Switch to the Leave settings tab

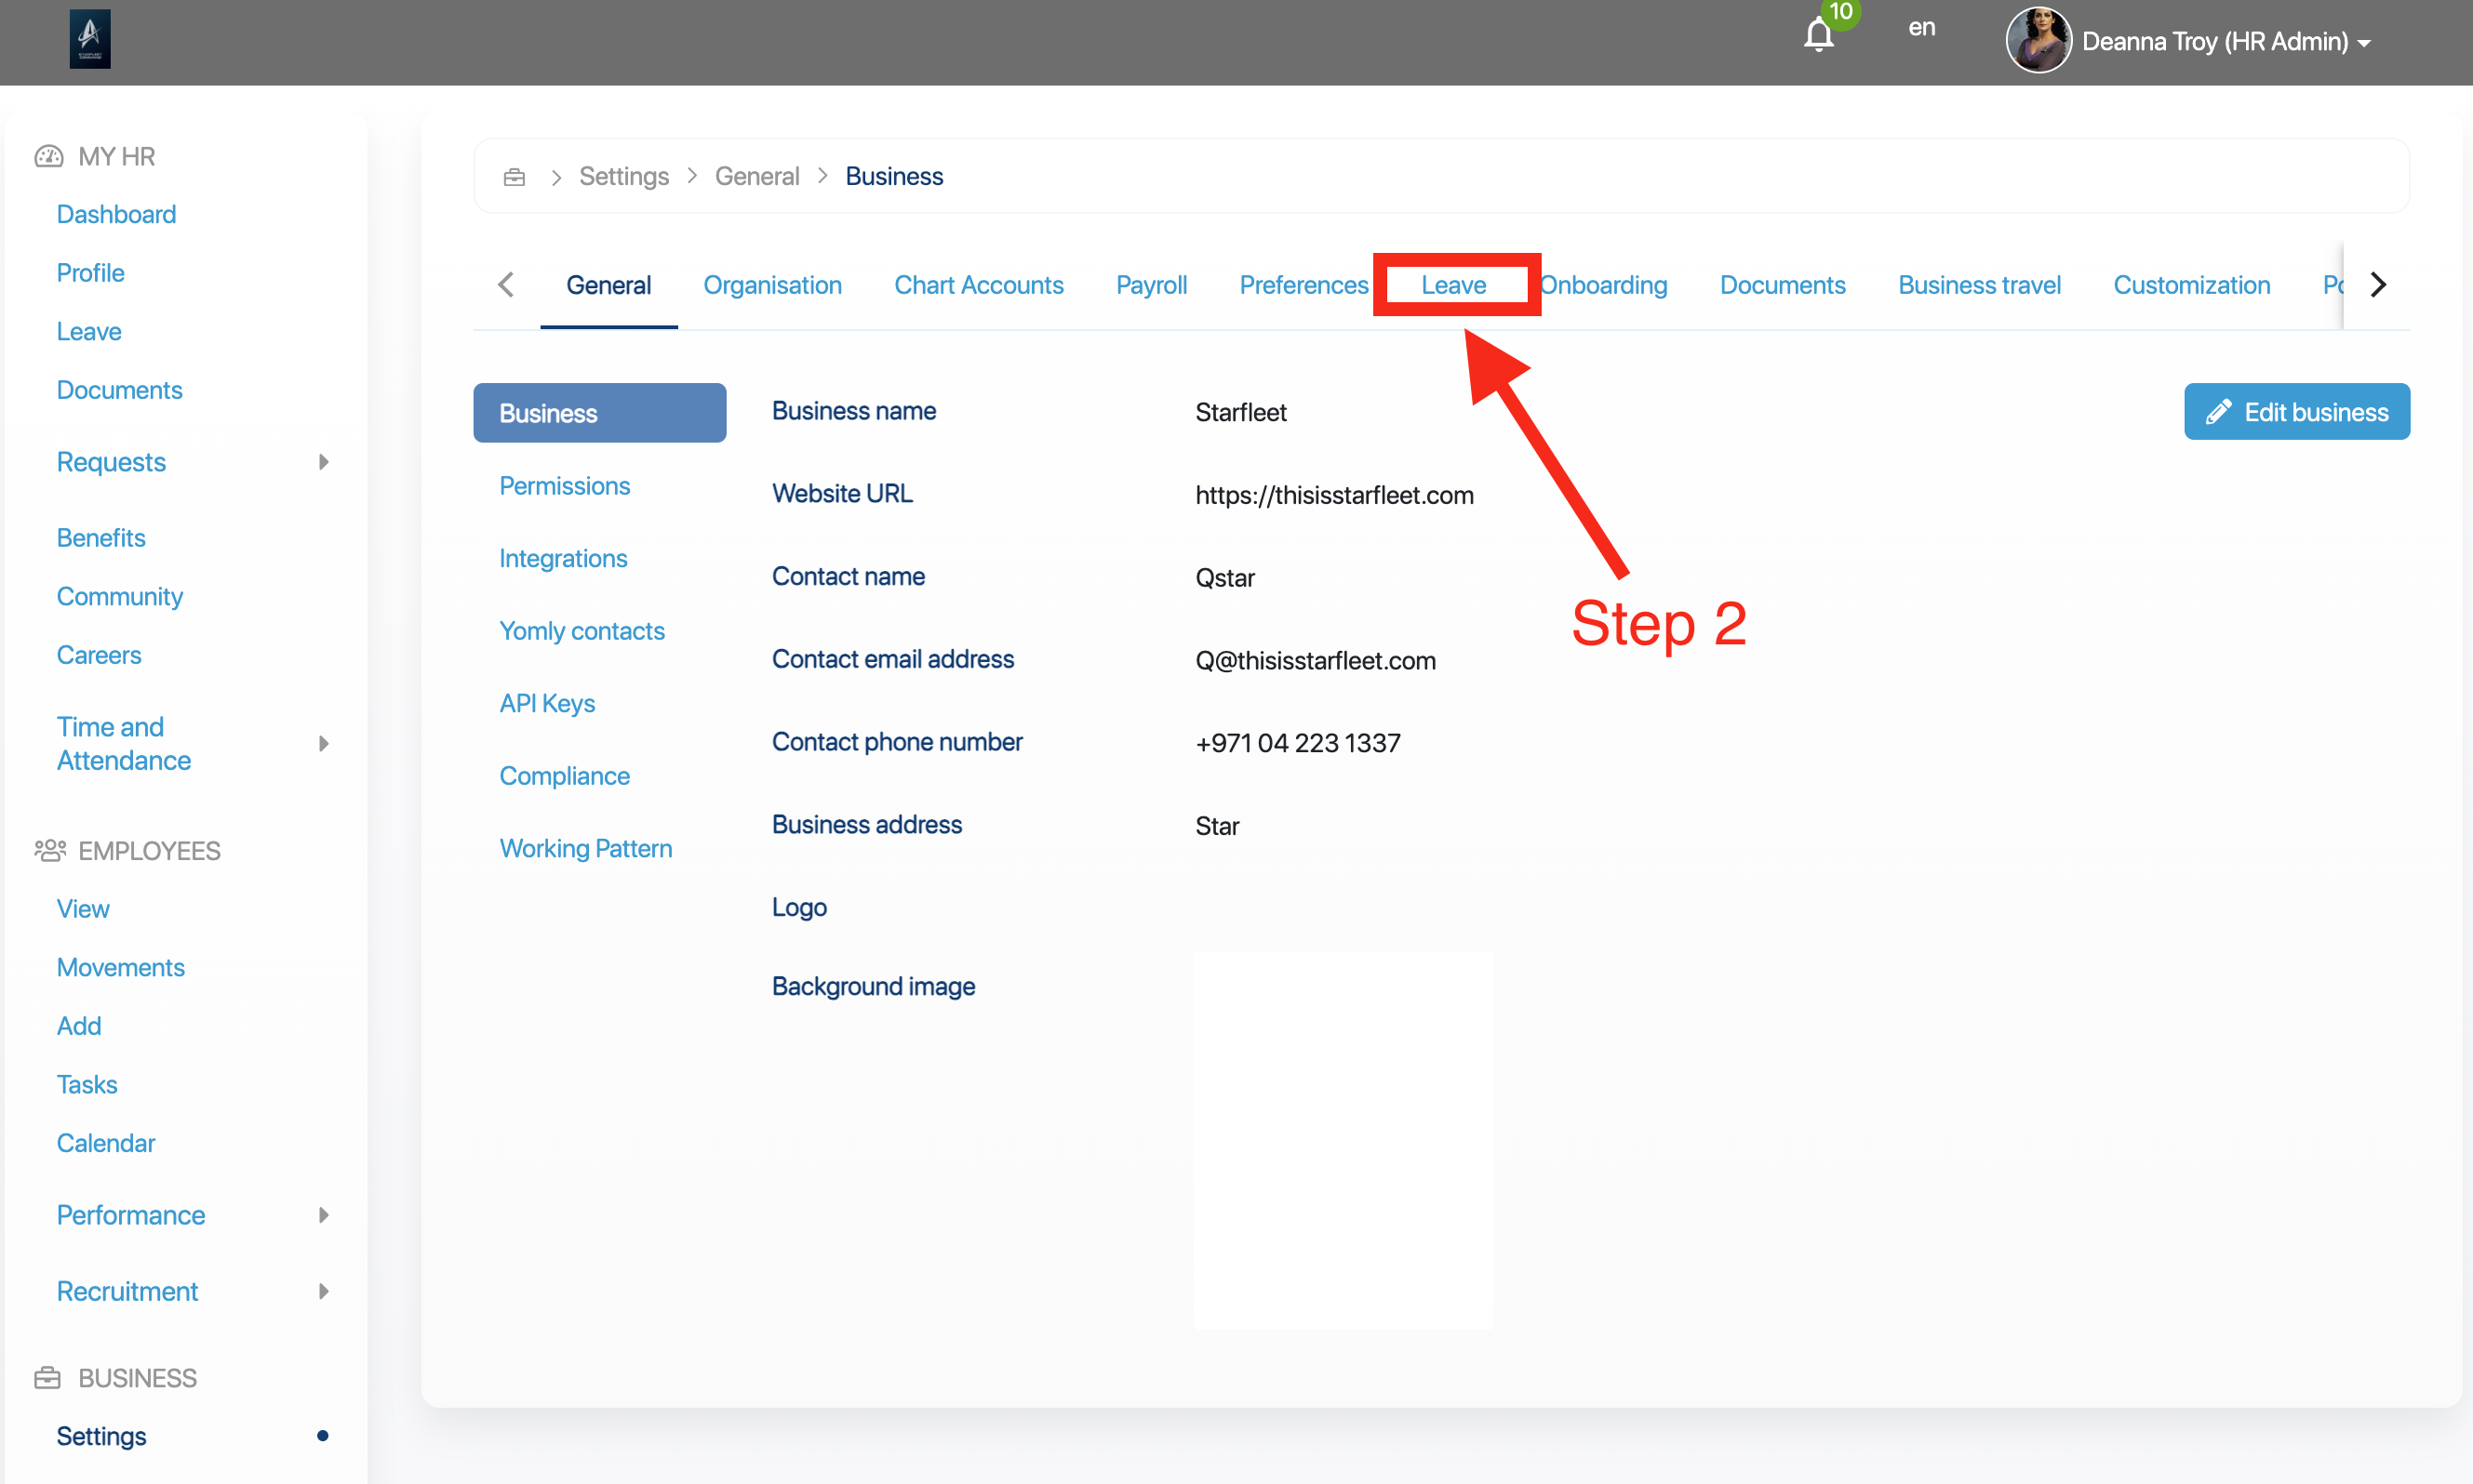coord(1452,285)
